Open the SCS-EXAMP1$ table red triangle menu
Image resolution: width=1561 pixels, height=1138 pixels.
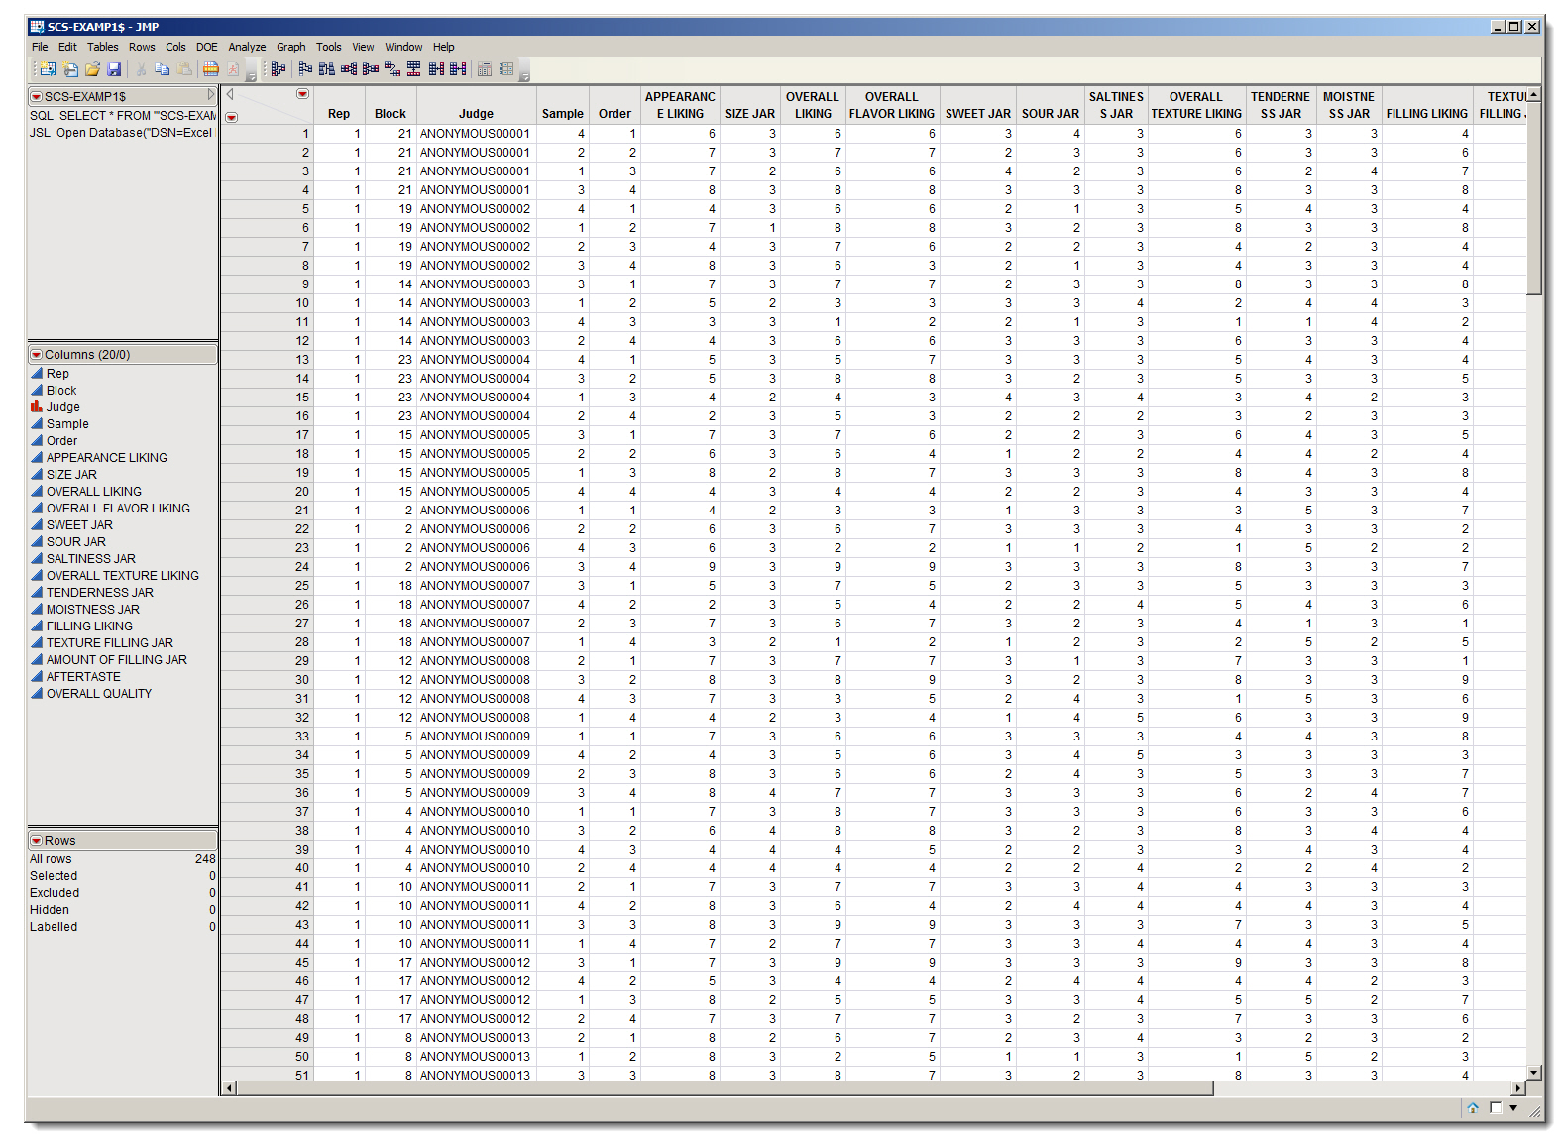coord(37,97)
